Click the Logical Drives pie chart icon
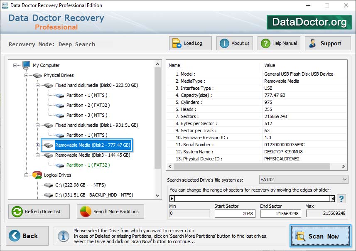 coord(37,175)
